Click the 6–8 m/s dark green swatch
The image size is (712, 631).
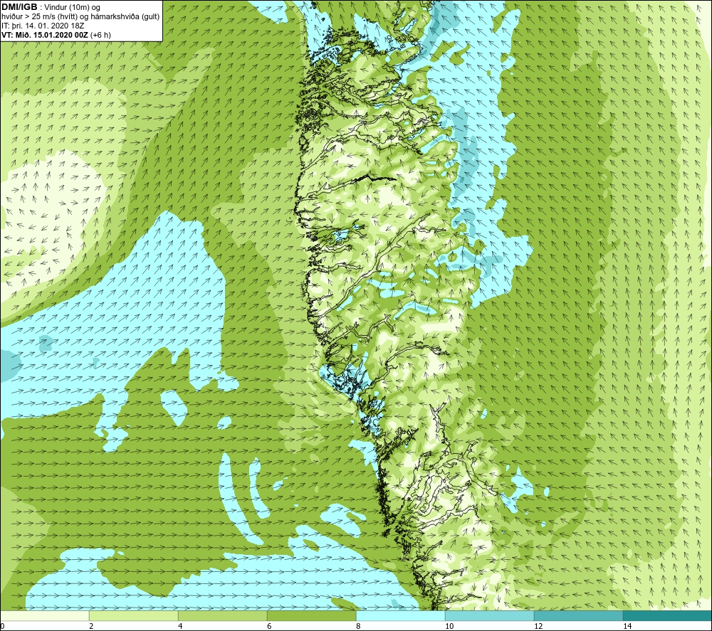pos(312,616)
